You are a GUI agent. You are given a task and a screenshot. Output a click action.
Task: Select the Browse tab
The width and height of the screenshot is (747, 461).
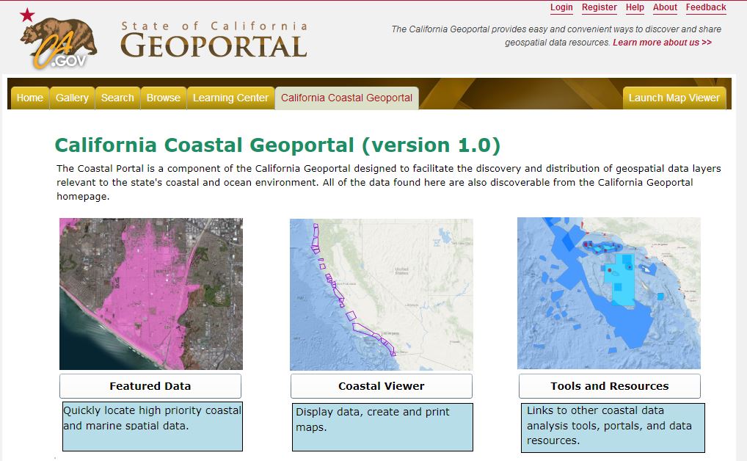click(x=164, y=98)
